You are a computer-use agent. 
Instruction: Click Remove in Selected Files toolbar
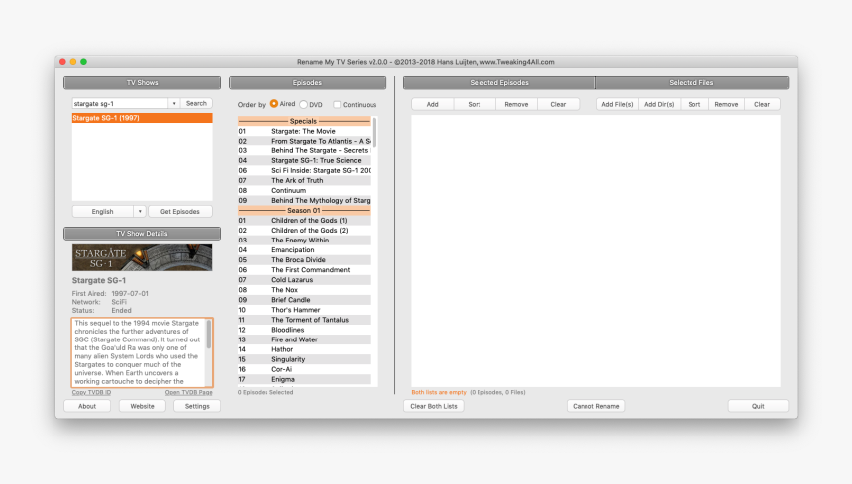click(726, 104)
